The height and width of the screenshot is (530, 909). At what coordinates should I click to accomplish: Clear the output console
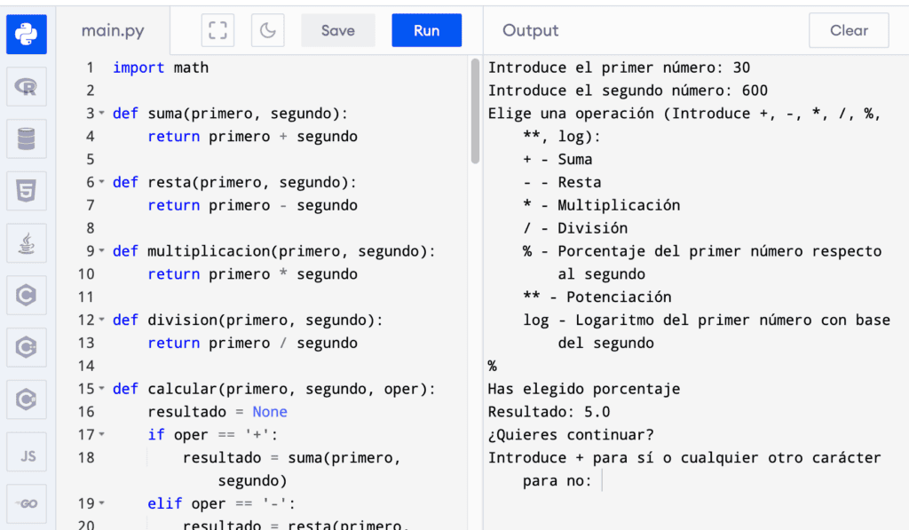[x=848, y=29]
